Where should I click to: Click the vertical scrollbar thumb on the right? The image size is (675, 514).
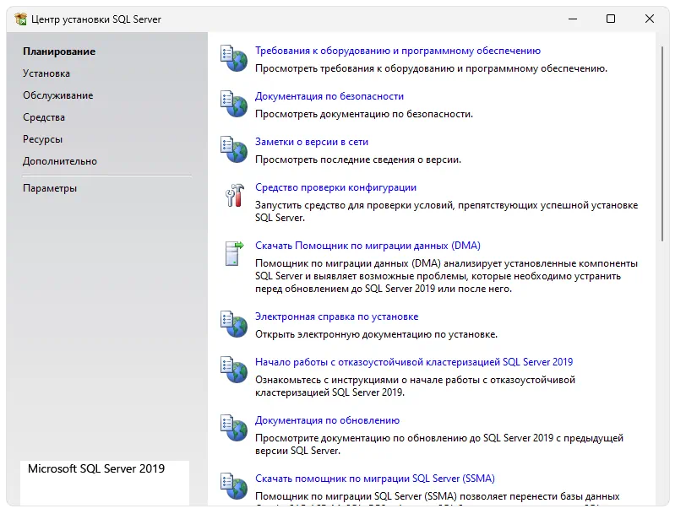point(662,144)
